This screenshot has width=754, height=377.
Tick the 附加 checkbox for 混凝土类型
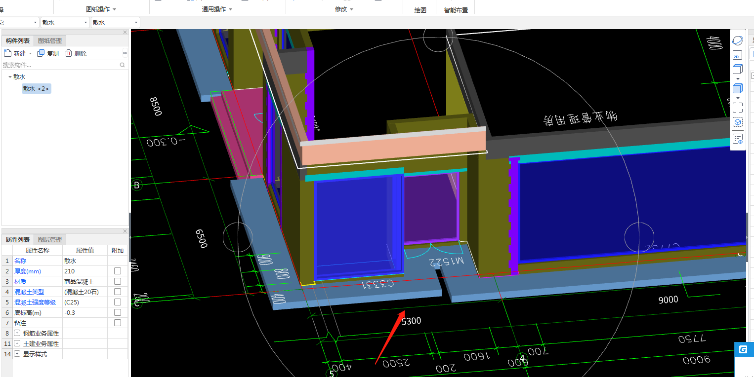[118, 292]
